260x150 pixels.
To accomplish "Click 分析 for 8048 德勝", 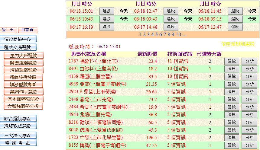I will pyautogui.click(x=249, y=130).
